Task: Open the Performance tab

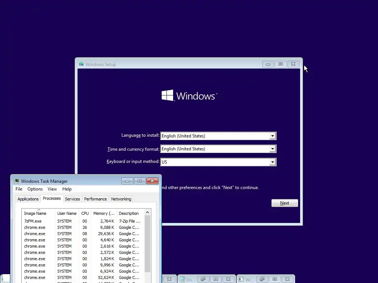Action: click(x=96, y=199)
